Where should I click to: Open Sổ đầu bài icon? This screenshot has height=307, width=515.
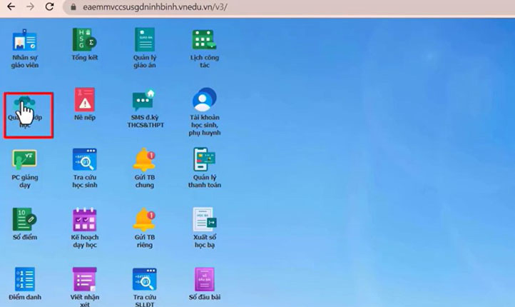[204, 279]
